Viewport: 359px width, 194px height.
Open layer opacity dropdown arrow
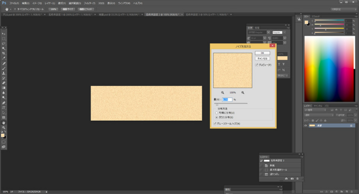pyautogui.click(x=355, y=115)
